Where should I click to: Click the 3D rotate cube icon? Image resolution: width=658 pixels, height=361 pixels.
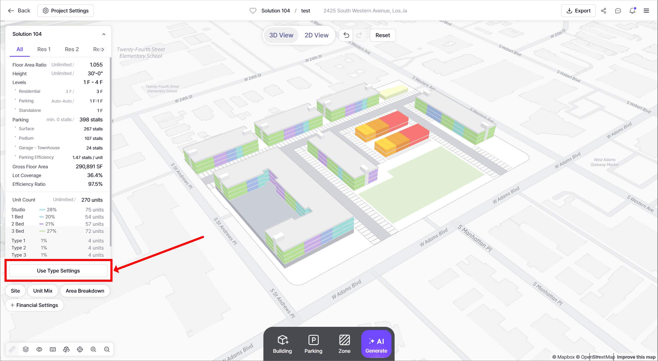click(x=66, y=349)
